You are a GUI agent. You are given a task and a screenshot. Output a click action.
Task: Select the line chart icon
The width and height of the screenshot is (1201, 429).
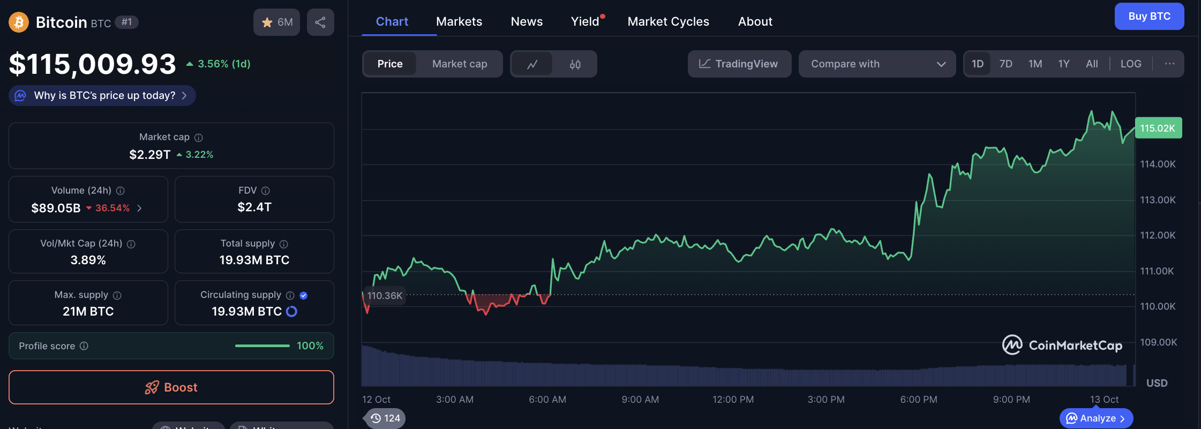532,64
